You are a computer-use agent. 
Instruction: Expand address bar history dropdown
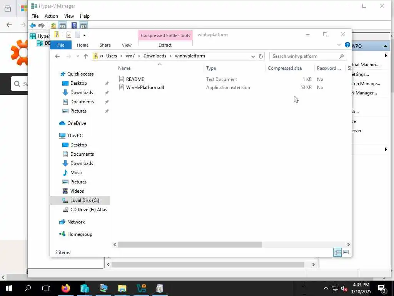253,56
